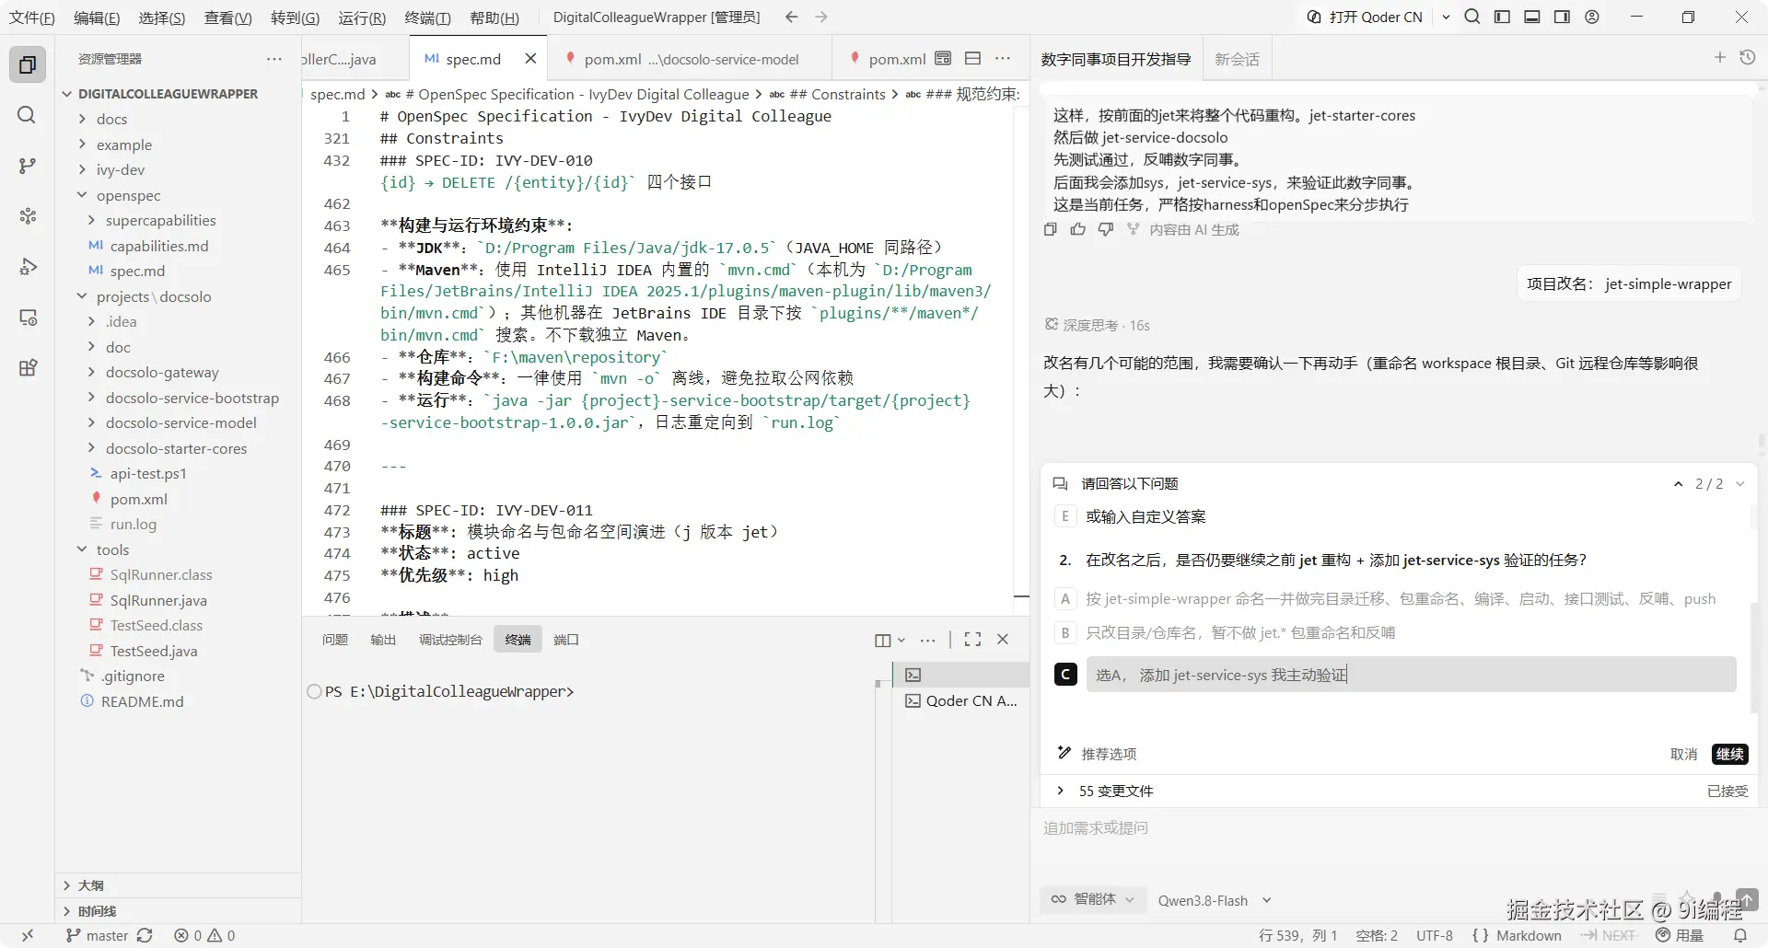
Task: Click terminal panel more actions ellipsis
Action: [927, 640]
